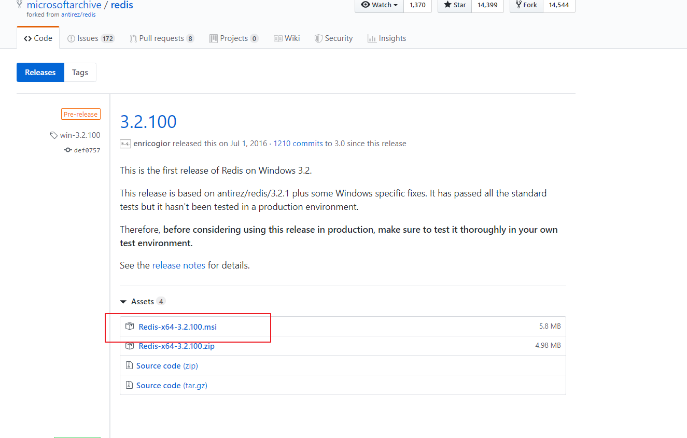Click the enricogior avatar image
The image size is (687, 438).
pos(125,144)
